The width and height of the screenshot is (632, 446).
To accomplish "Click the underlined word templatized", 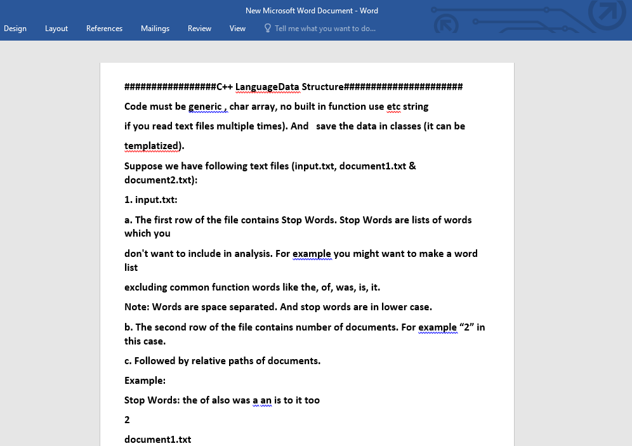I will [152, 145].
